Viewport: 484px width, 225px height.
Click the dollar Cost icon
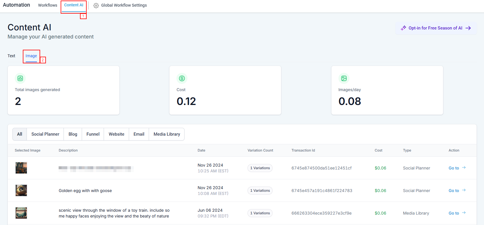(182, 78)
